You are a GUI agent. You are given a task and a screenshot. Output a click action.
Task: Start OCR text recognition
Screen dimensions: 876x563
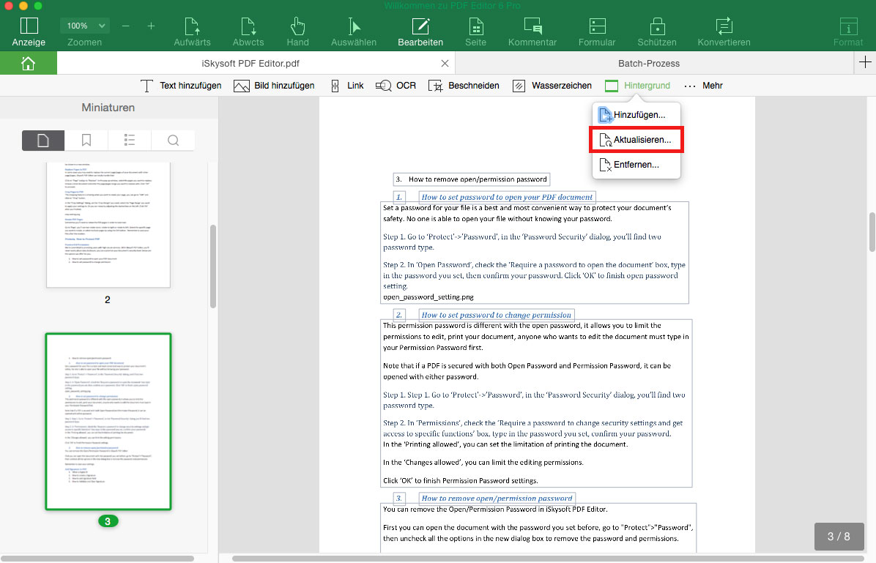click(x=396, y=85)
